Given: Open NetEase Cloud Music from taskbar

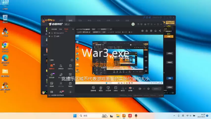Looking at the screenshot, I should pyautogui.click(x=130, y=116).
